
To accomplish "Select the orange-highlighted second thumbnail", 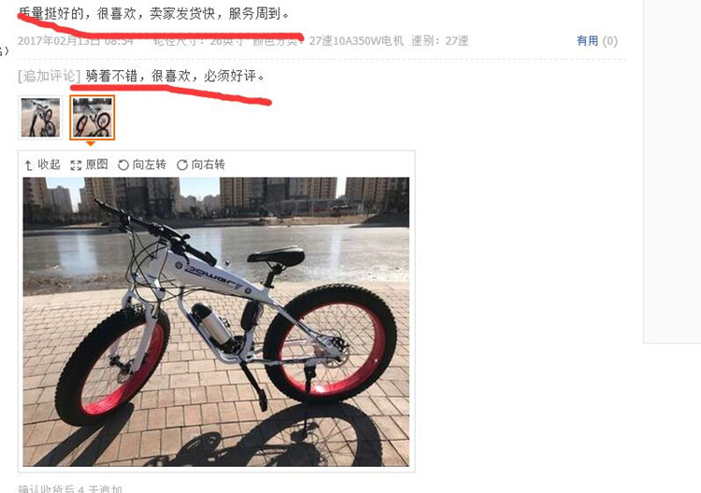I will tap(93, 118).
